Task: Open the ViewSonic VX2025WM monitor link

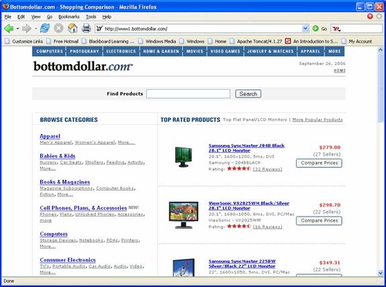Action: pyautogui.click(x=249, y=206)
